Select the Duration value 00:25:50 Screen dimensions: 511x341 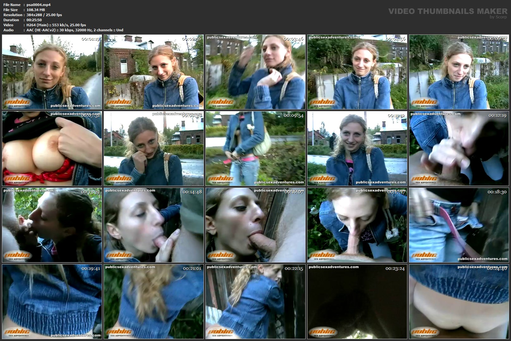(34, 20)
